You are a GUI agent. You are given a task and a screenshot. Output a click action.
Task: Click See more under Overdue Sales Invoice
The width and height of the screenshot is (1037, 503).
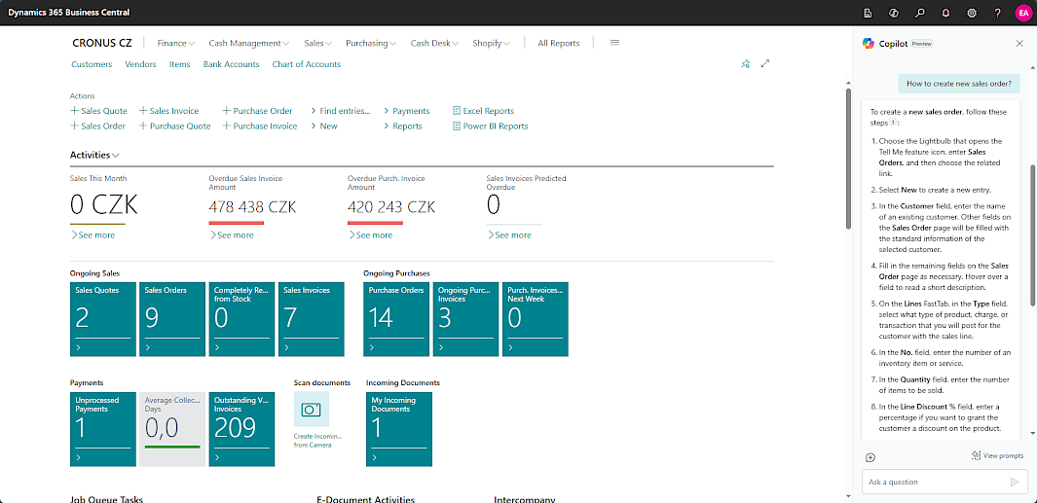coord(232,234)
